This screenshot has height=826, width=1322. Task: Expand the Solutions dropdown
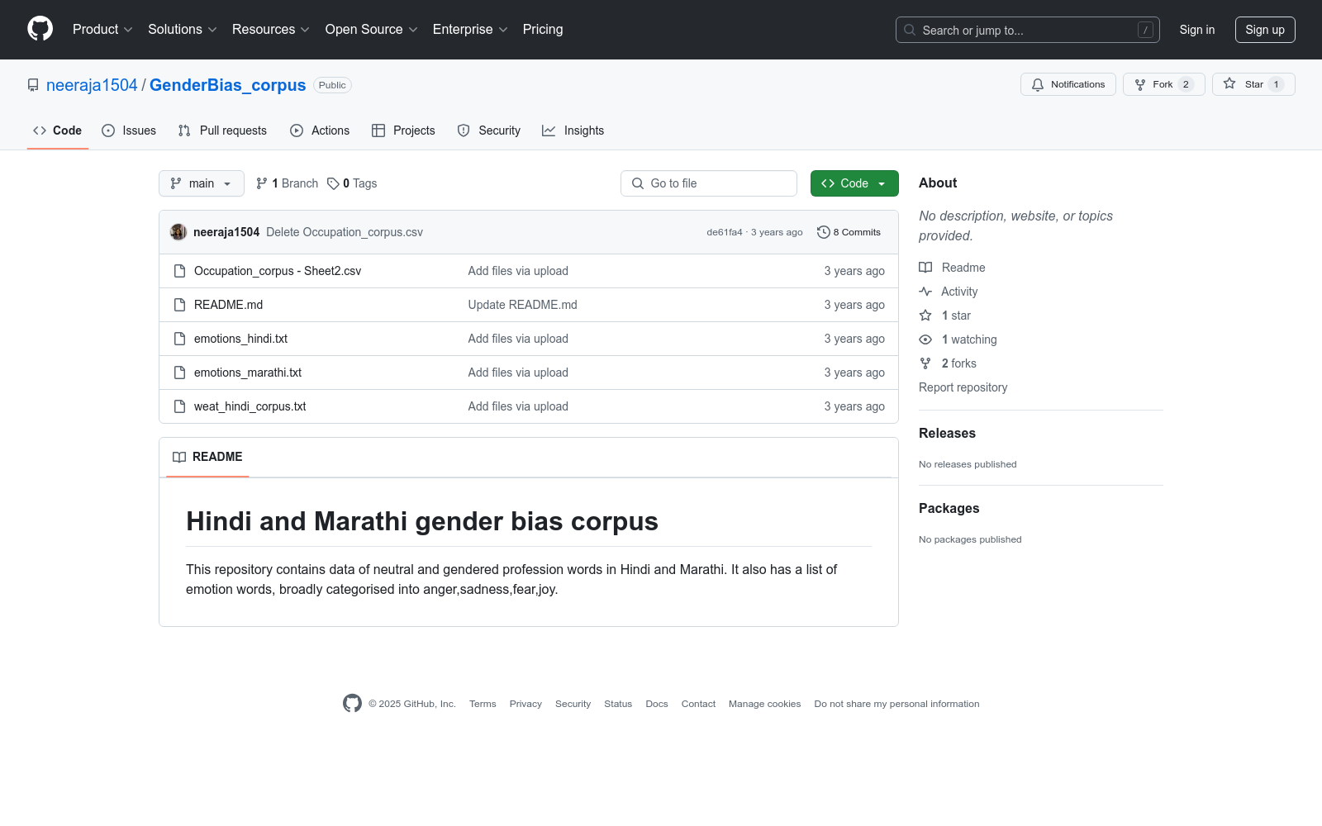coord(183,30)
